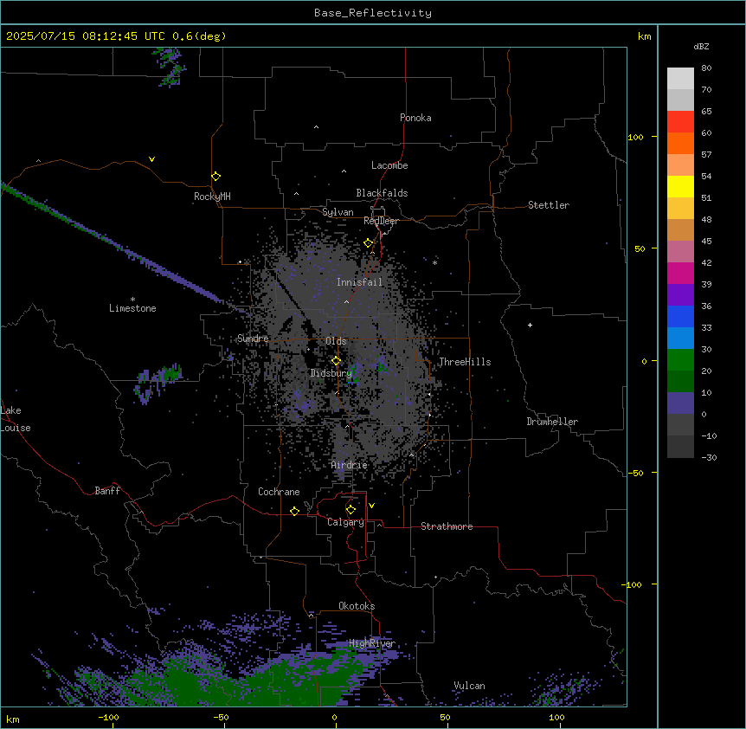Click the HighRiver label
The width and height of the screenshot is (746, 729).
[x=372, y=643]
